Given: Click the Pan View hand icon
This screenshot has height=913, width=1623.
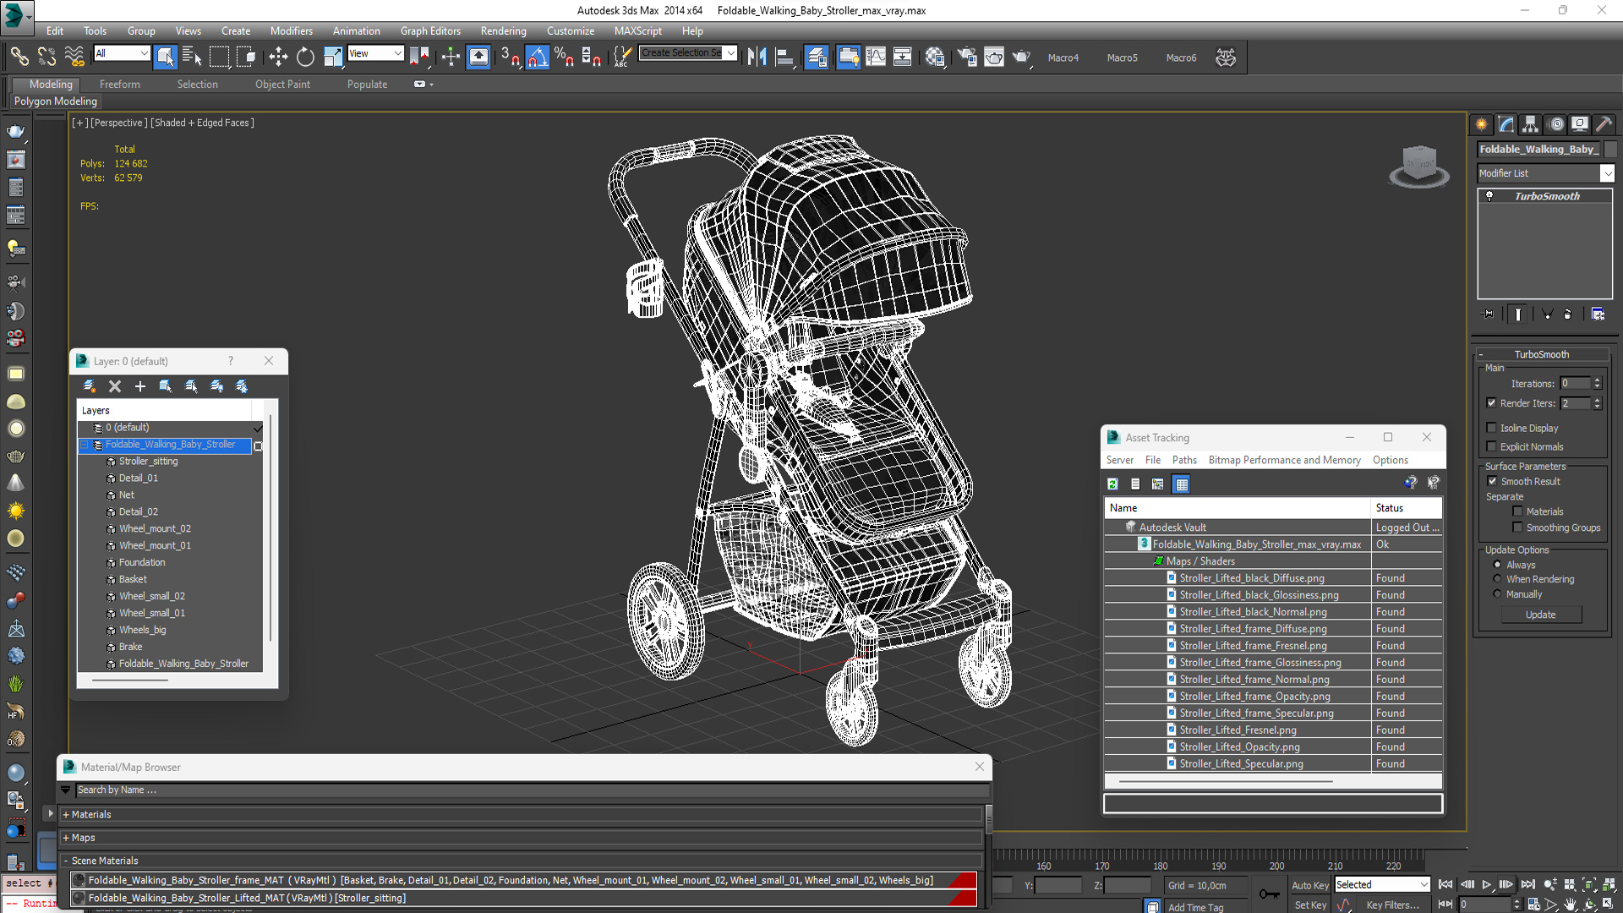Looking at the screenshot, I should (x=1571, y=905).
